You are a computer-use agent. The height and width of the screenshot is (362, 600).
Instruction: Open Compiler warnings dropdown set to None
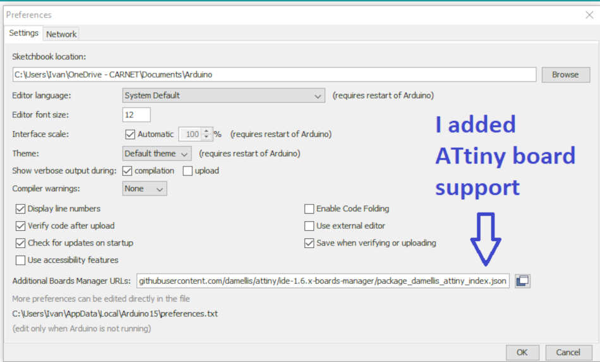tap(145, 189)
